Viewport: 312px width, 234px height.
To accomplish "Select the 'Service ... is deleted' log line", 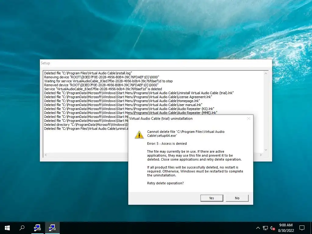I will click(103, 89).
